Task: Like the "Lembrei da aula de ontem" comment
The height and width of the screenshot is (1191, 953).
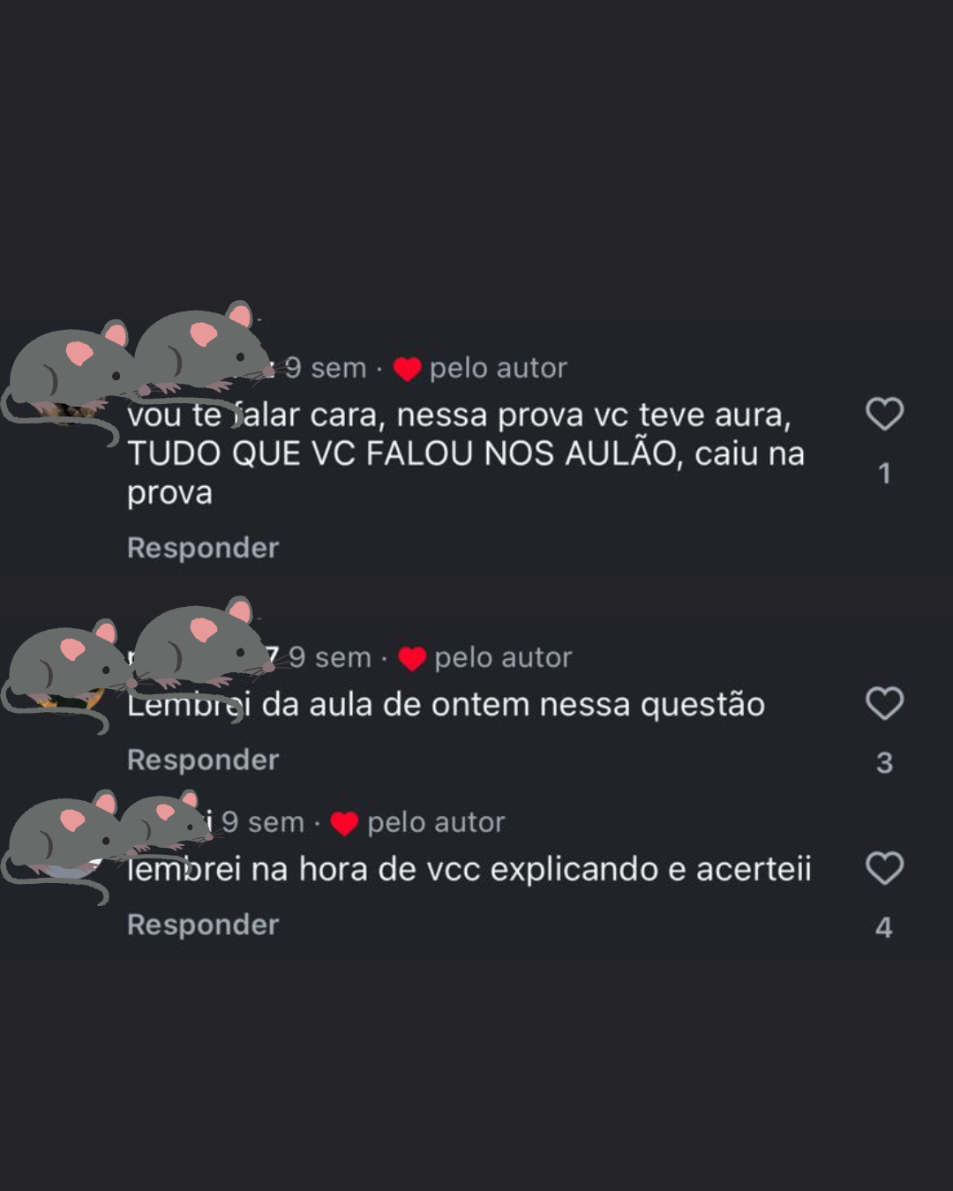Action: coord(884,703)
